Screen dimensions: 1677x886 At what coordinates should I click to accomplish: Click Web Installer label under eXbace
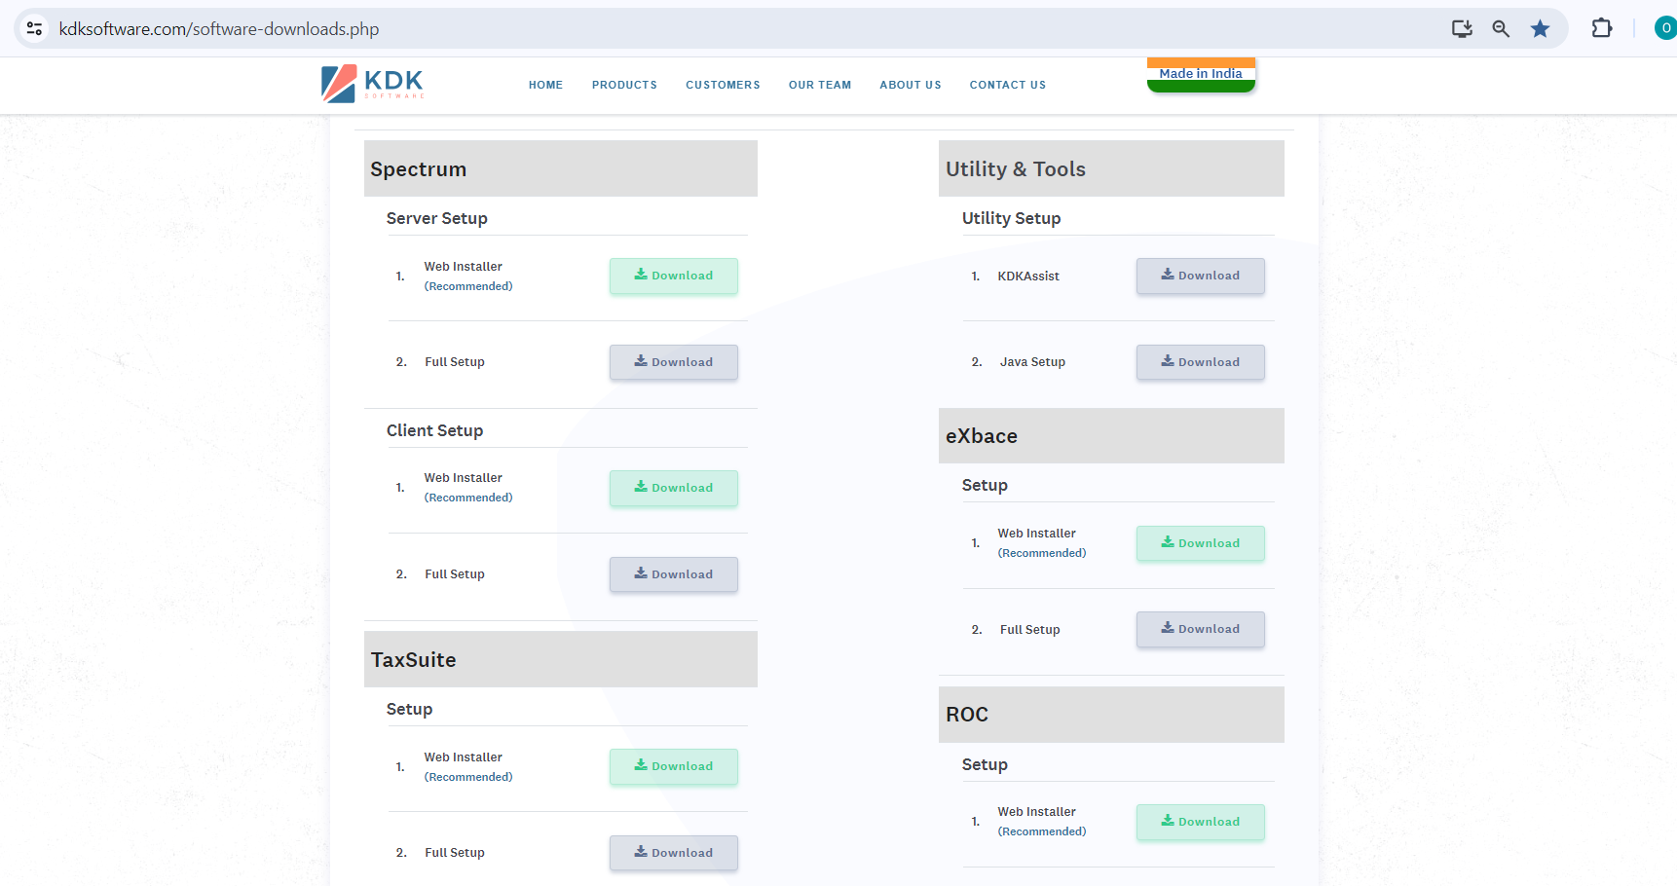1037,534
